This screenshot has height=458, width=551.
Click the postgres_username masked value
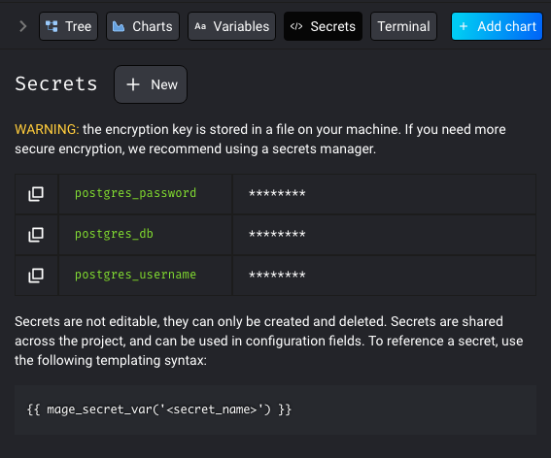[277, 275]
